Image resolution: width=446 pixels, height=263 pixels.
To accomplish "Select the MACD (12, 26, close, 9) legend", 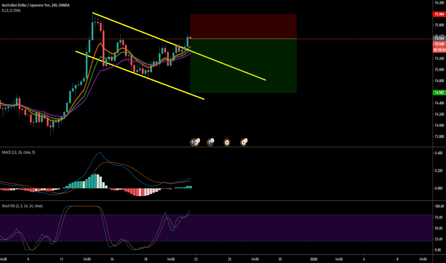I will [x=22, y=152].
